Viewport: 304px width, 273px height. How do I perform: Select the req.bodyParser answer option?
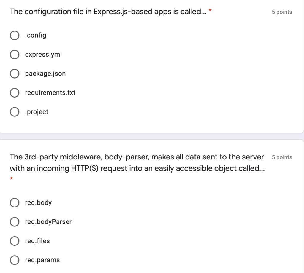[x=15, y=222]
